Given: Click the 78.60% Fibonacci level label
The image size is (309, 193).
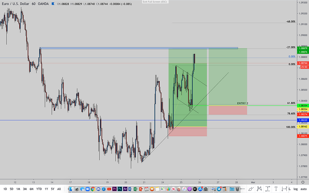Looking at the screenshot, I should tap(291, 114).
